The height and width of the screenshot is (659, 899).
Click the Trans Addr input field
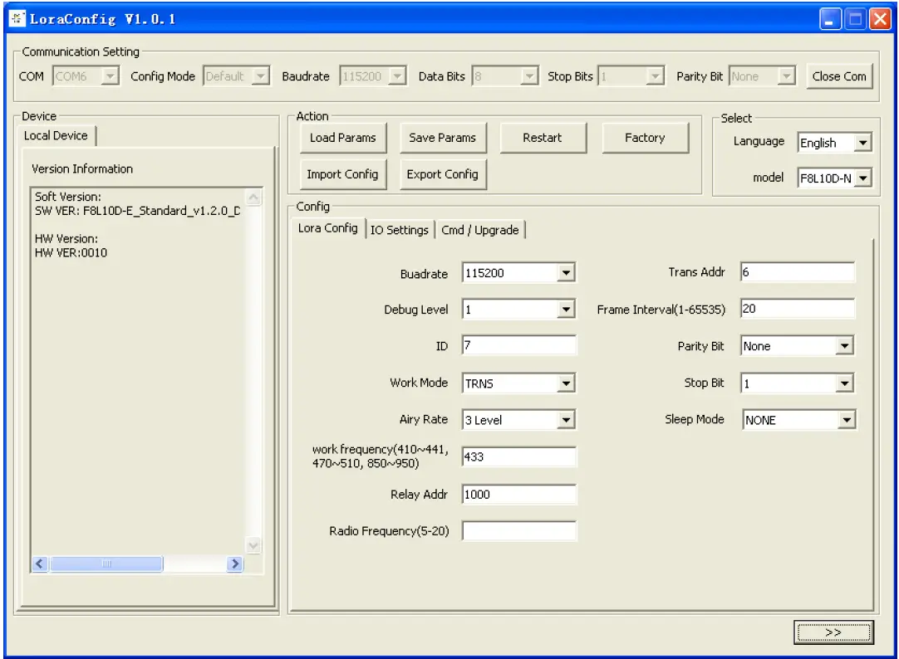[797, 272]
